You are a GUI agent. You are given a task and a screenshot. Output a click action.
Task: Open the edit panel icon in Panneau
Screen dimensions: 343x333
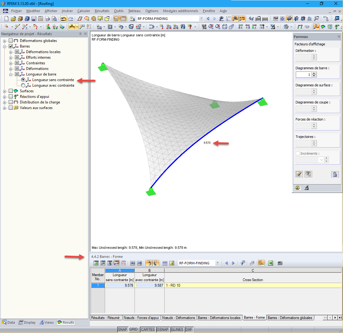click(299, 174)
